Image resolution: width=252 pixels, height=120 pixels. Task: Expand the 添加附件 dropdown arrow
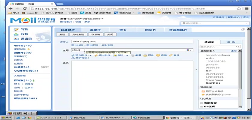click(x=91, y=55)
